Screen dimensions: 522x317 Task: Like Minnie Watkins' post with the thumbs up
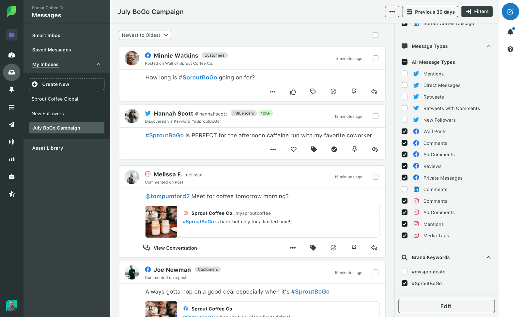pos(293,91)
